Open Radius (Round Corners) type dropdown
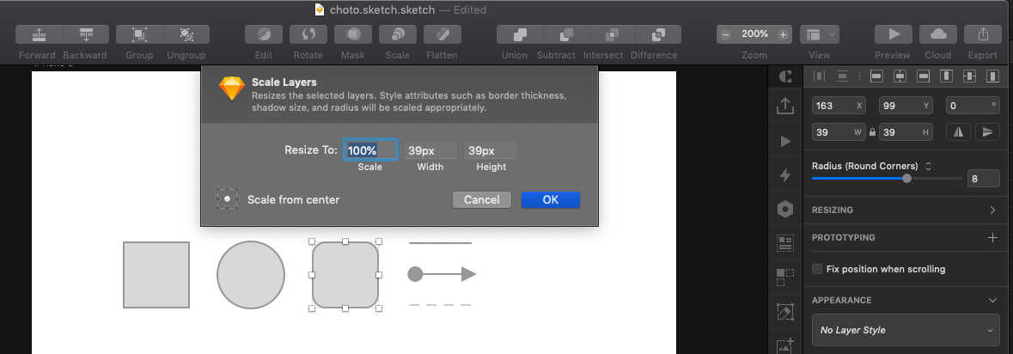 click(928, 166)
